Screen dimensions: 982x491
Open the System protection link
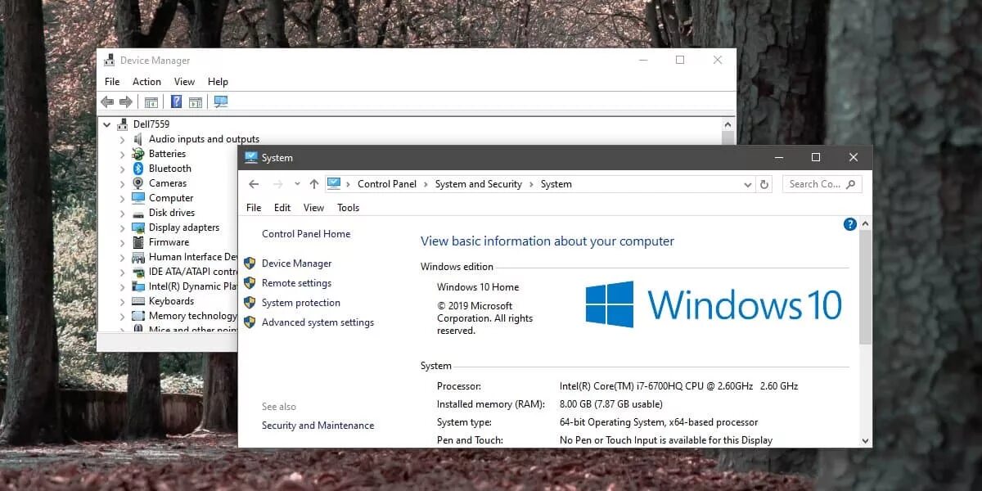point(301,303)
